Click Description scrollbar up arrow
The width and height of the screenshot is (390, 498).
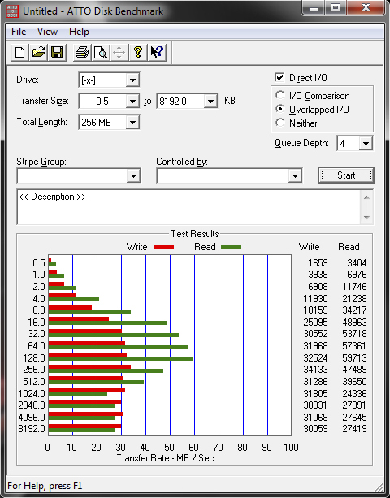(366, 197)
